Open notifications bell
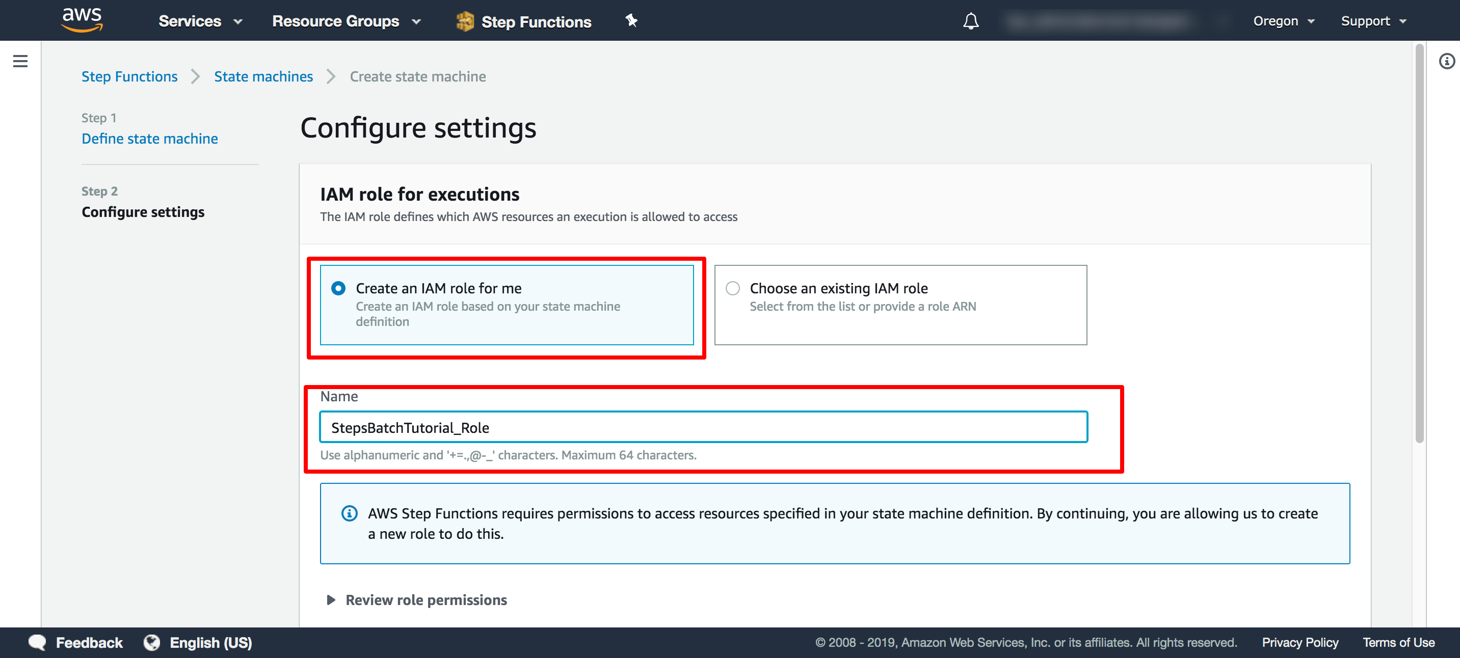 (971, 21)
